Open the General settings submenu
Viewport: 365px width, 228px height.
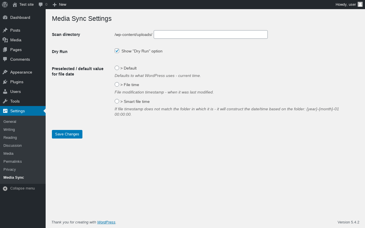pyautogui.click(x=23, y=121)
